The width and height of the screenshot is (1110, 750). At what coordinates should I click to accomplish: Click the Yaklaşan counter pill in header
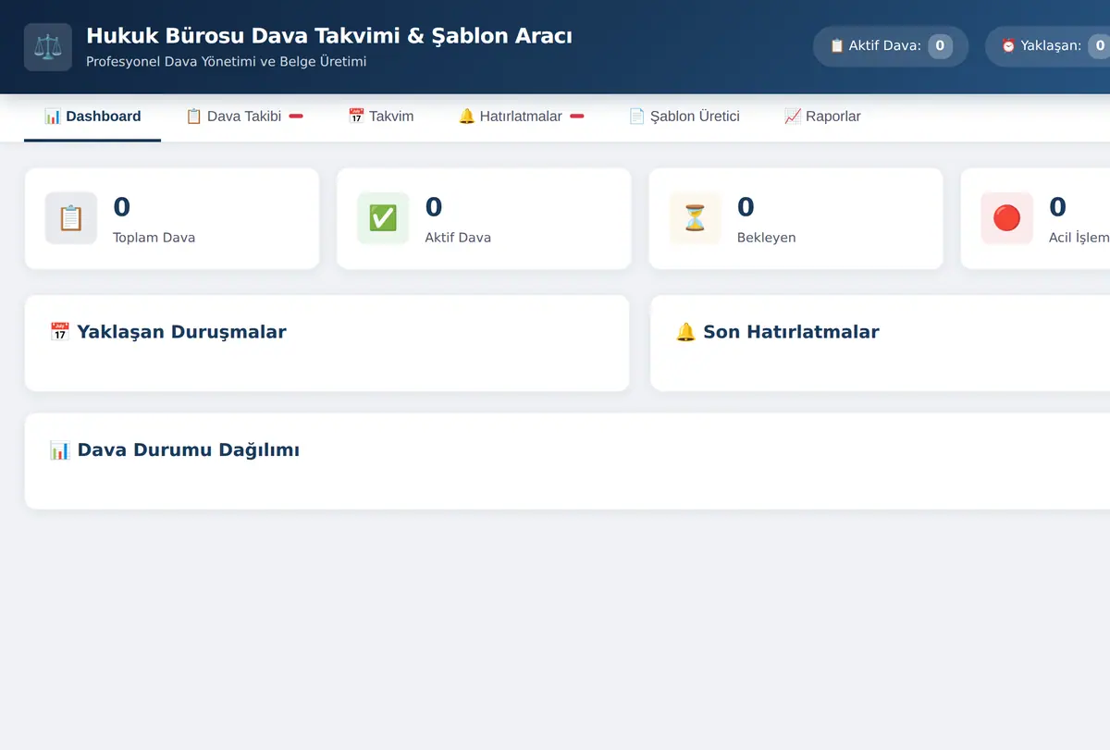click(x=1047, y=45)
